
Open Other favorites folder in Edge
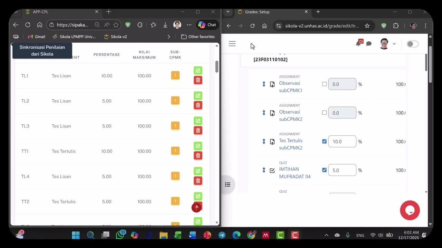[198, 37]
